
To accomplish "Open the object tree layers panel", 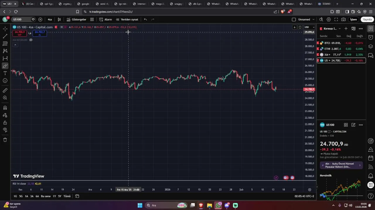I will [x=371, y=46].
